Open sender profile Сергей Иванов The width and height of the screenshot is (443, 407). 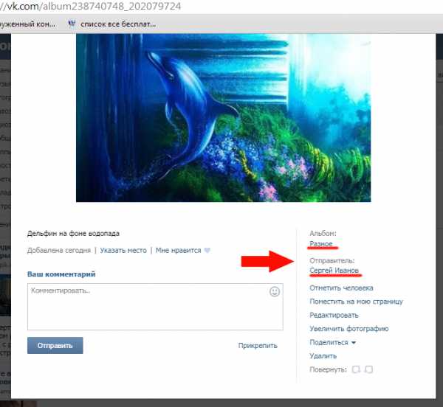(334, 271)
